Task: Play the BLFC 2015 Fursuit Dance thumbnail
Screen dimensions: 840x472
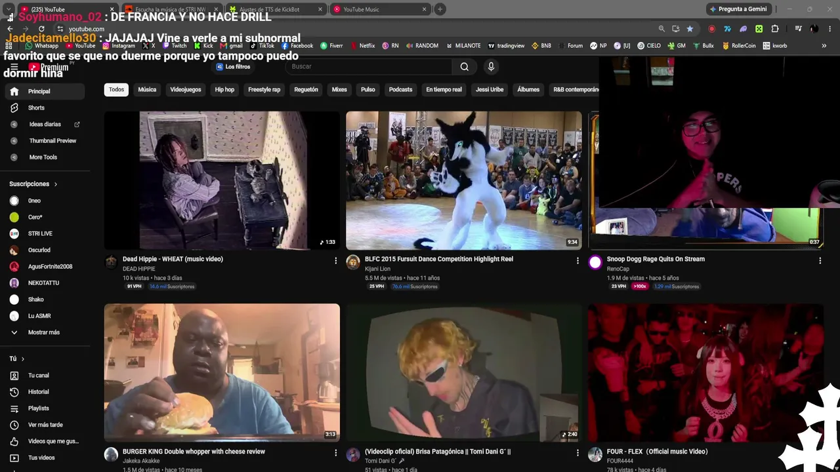Action: [464, 180]
